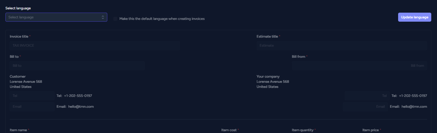Click the 'Make this the default language' label text
The width and height of the screenshot is (437, 133).
(162, 19)
